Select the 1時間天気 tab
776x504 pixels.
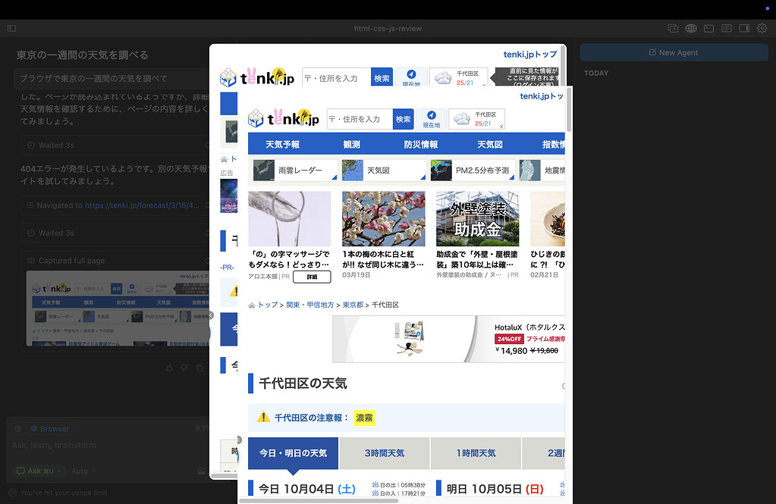coord(476,452)
